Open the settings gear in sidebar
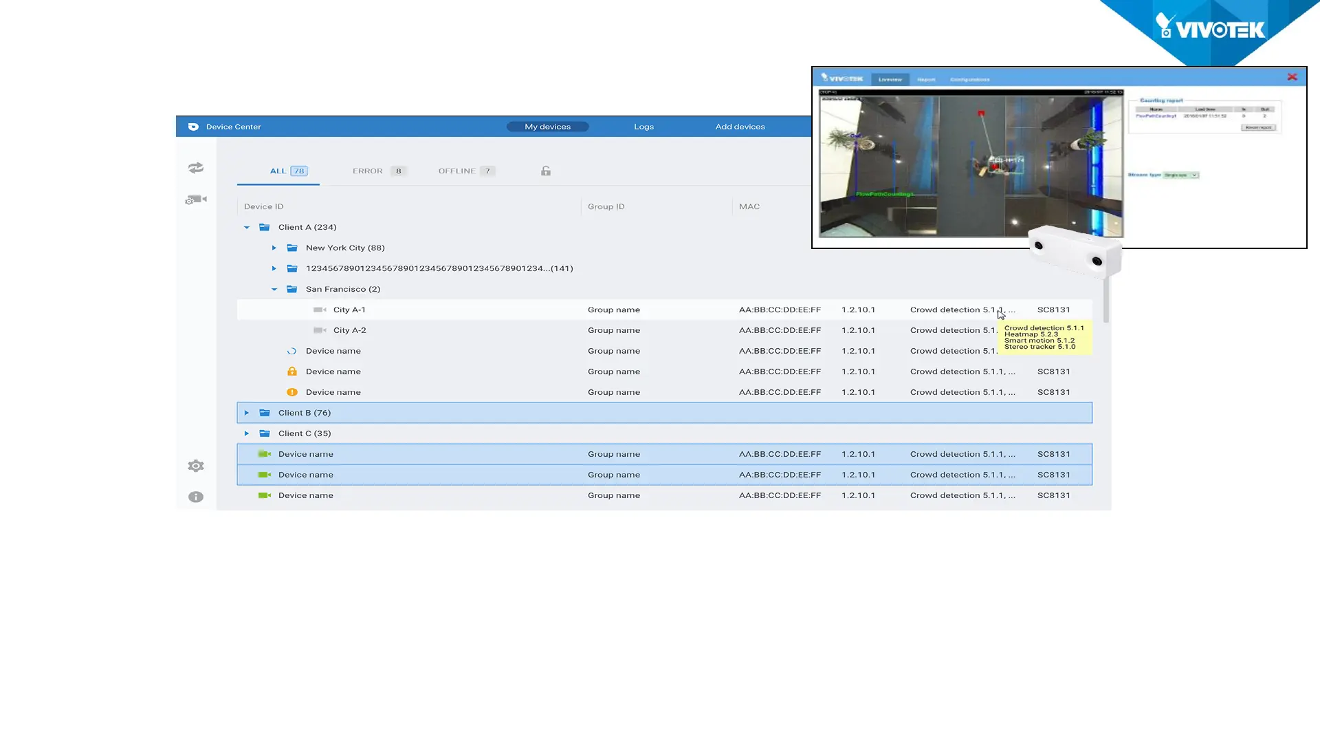Image resolution: width=1320 pixels, height=743 pixels. 196,466
